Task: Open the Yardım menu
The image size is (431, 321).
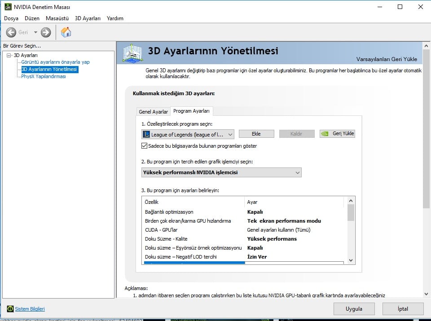Action: point(115,18)
